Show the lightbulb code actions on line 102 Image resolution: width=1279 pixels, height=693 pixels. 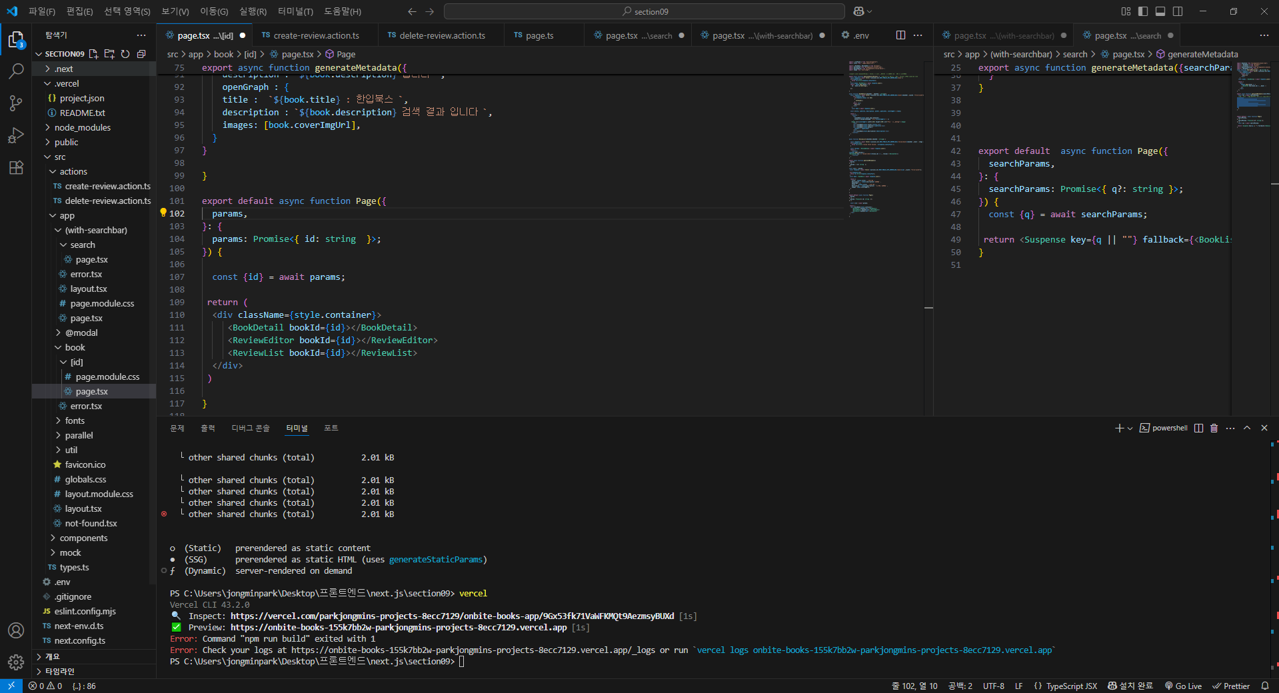[163, 213]
